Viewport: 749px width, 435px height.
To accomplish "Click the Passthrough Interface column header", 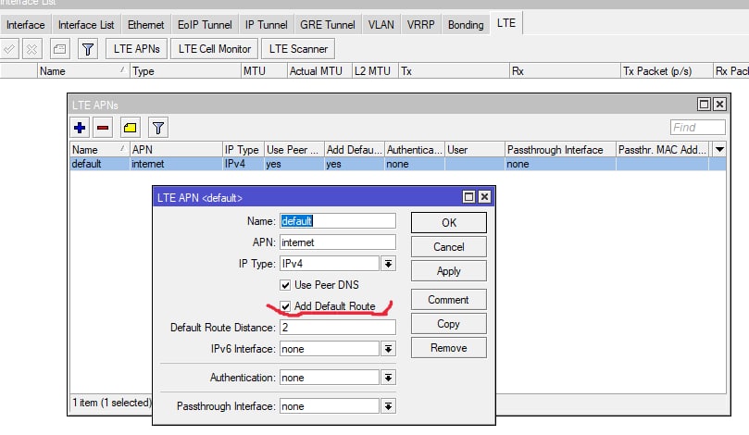I will 560,149.
